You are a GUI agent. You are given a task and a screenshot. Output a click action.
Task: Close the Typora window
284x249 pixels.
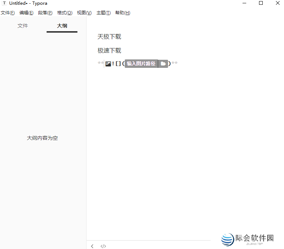(x=278, y=3)
